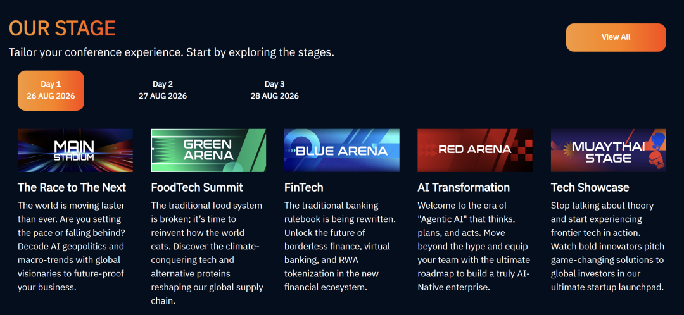Click the FinTech description paragraph
This screenshot has height=315, width=684.
point(340,246)
